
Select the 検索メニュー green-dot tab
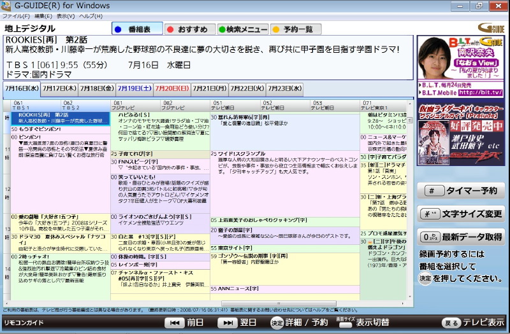[x=243, y=29]
